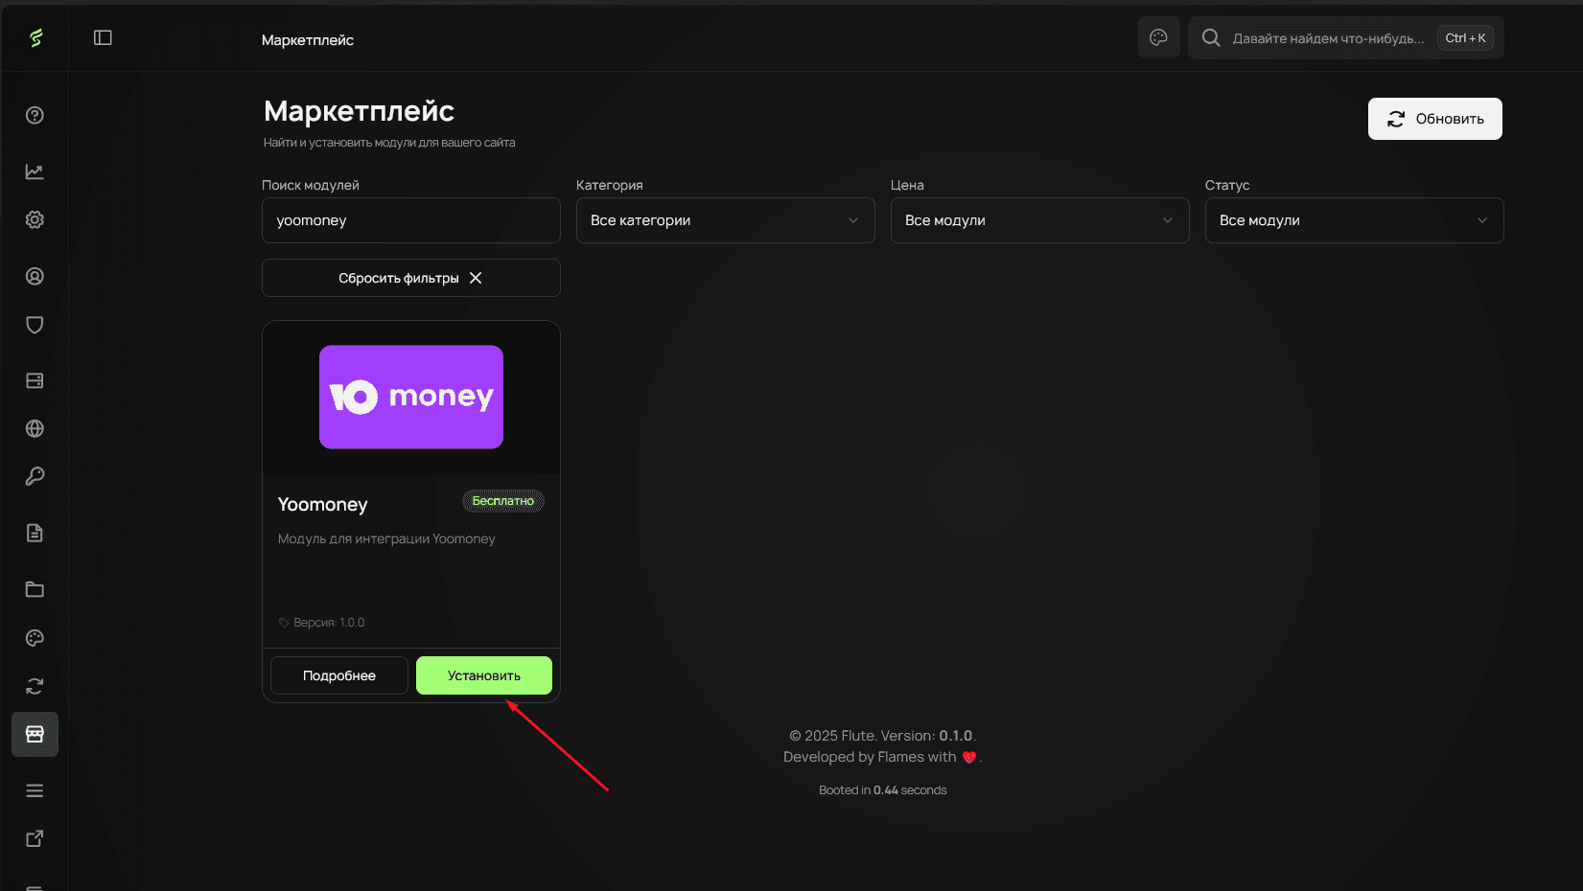1583x891 pixels.
Task: Click the key icon in sidebar
Action: click(x=35, y=476)
